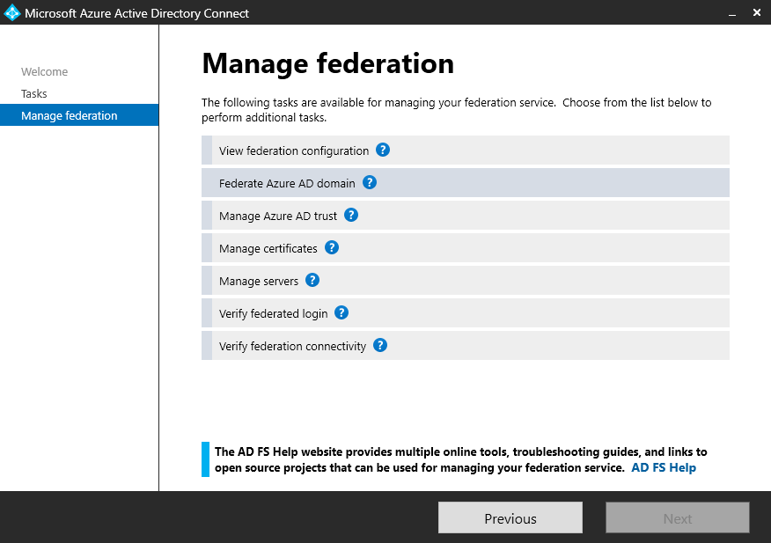
Task: Click the Previous button
Action: 510,518
